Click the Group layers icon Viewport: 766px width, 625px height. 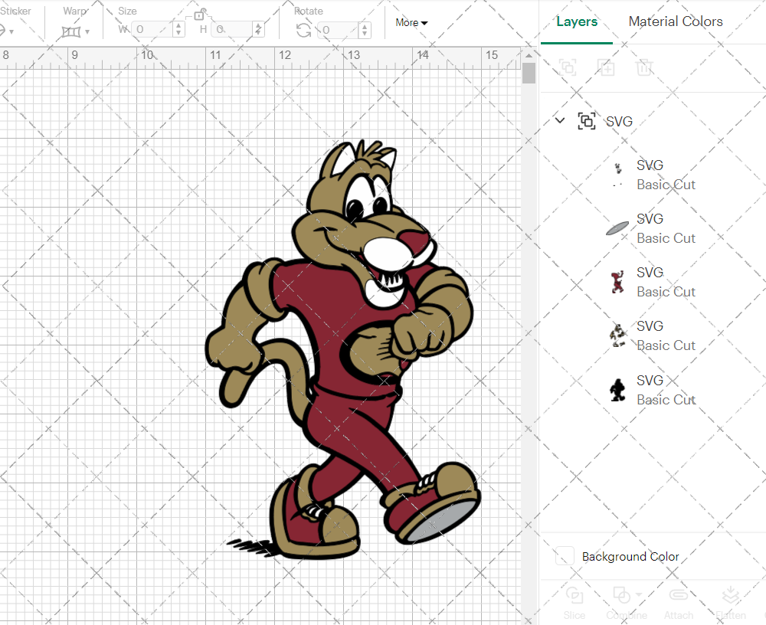point(568,67)
